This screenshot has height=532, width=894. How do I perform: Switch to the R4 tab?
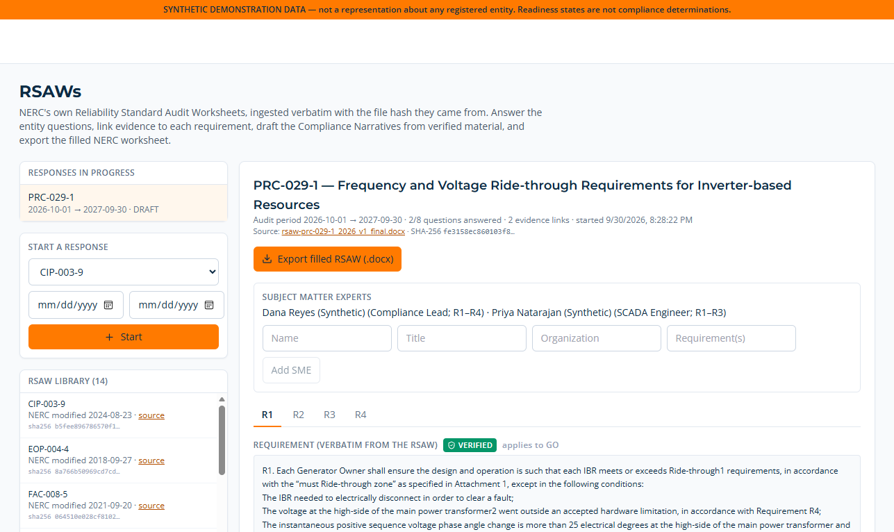point(361,415)
